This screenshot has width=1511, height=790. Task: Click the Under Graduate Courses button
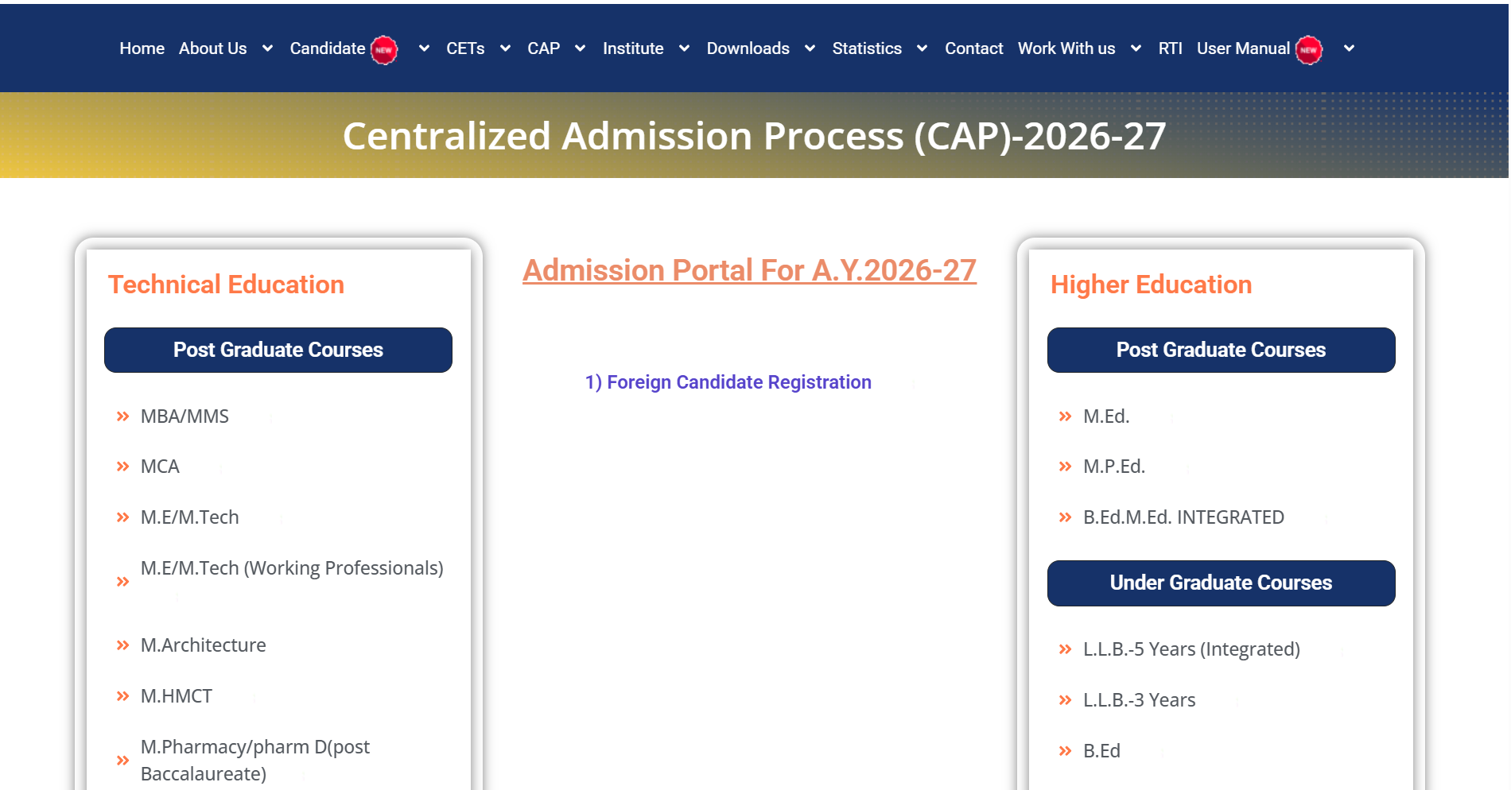[1222, 583]
